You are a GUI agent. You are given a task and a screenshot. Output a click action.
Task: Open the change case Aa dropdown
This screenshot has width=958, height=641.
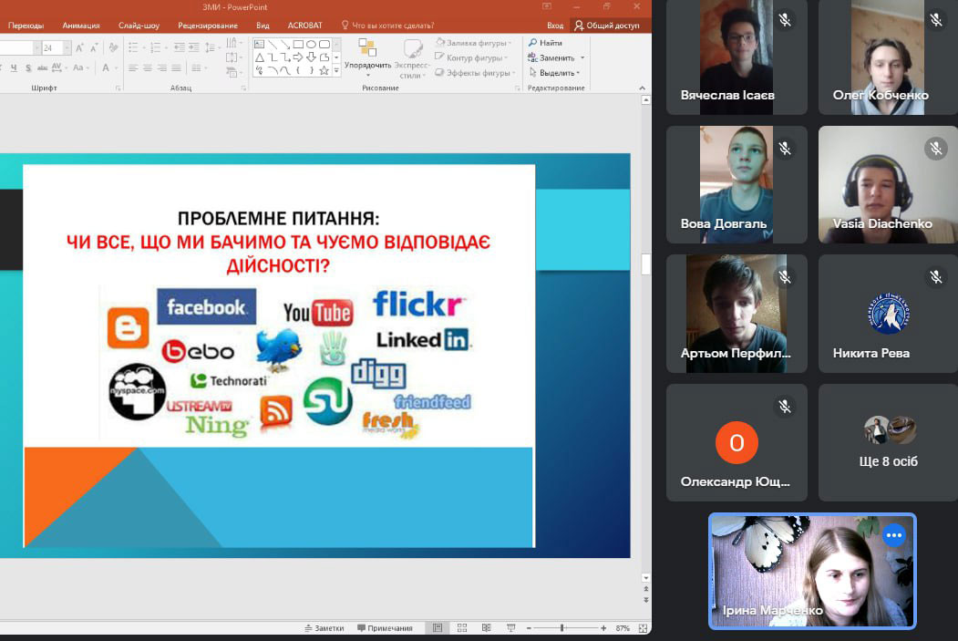(80, 67)
